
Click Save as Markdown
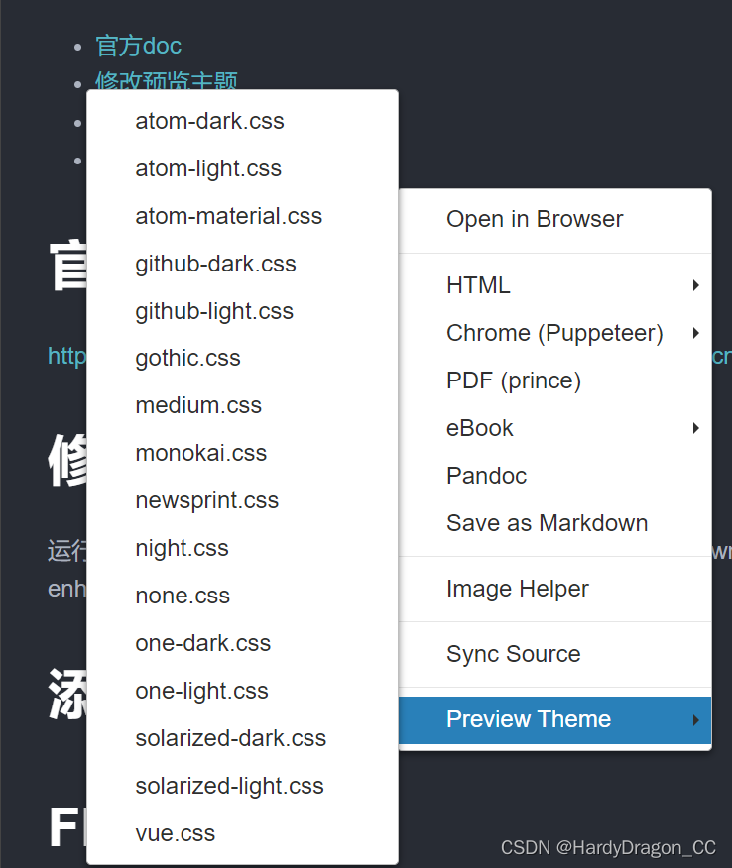(x=547, y=523)
